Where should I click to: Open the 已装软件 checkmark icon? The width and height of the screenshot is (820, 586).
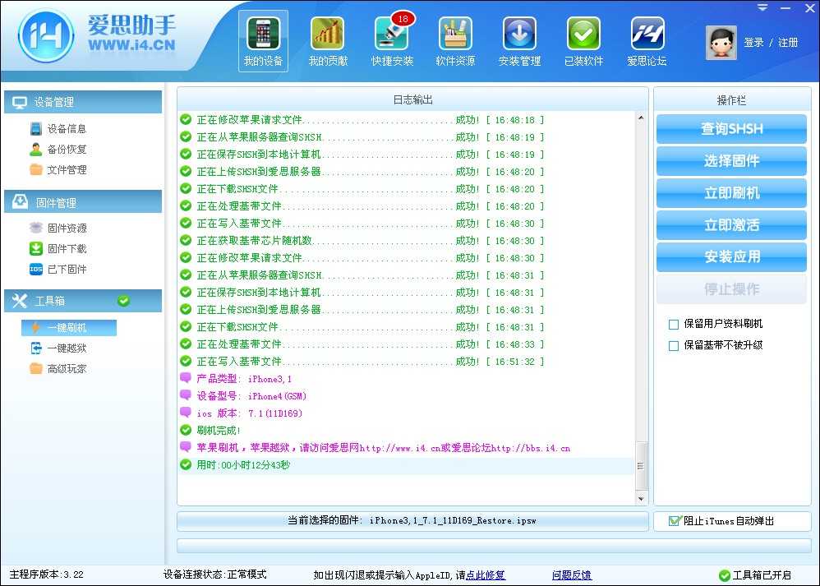tap(583, 41)
